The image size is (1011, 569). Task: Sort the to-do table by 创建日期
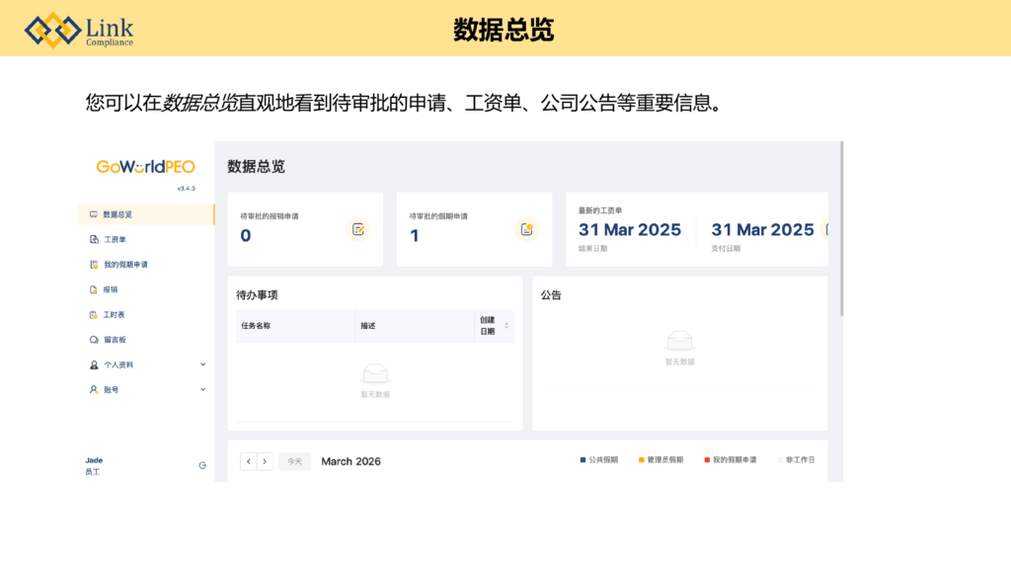(506, 326)
